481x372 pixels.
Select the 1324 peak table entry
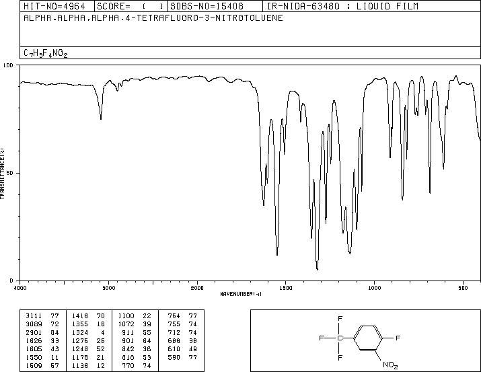(88, 332)
